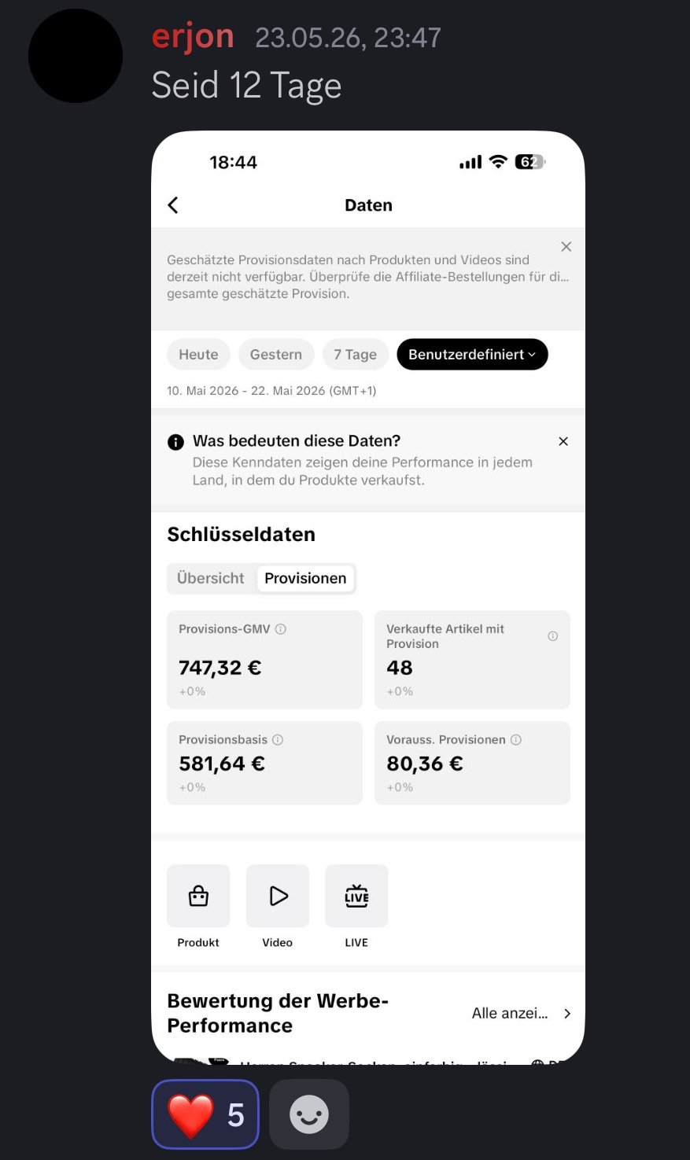The height and width of the screenshot is (1160, 690).
Task: Select the Heute date filter
Action: click(x=198, y=355)
